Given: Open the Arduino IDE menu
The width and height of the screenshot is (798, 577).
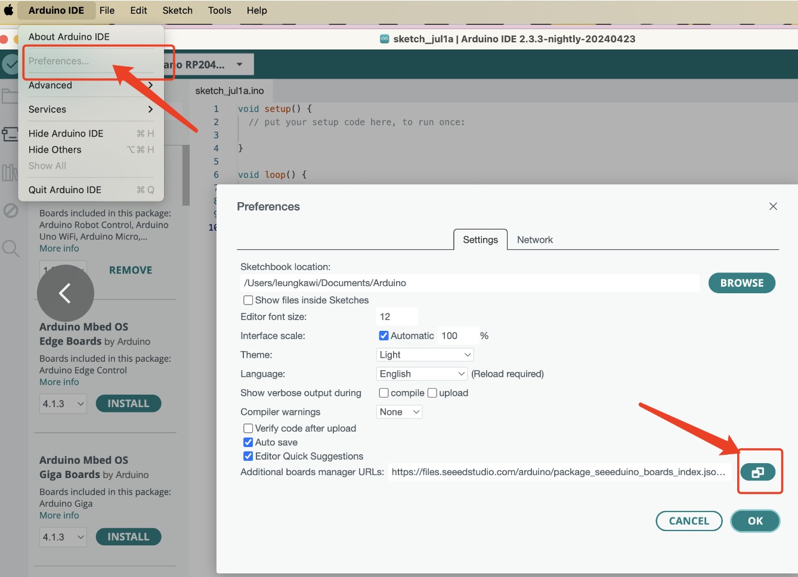Looking at the screenshot, I should click(56, 10).
